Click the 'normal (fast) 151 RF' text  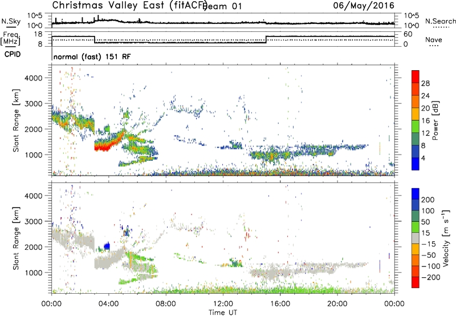pos(92,56)
